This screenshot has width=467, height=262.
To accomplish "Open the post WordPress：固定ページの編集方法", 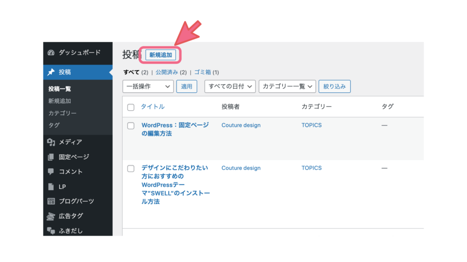I will pos(175,129).
